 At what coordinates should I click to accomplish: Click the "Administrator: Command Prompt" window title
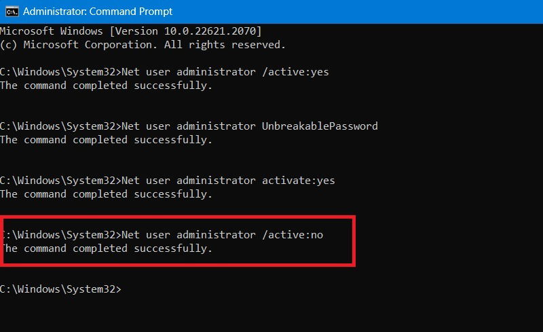point(98,12)
